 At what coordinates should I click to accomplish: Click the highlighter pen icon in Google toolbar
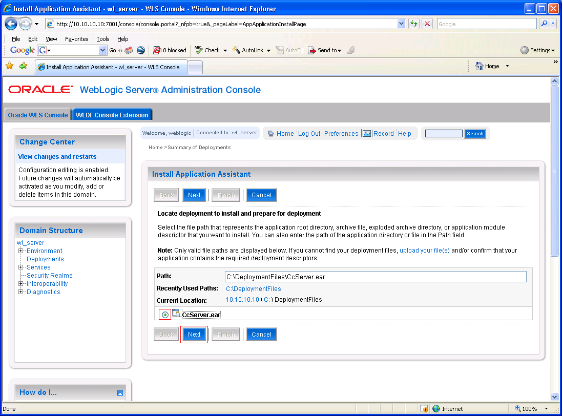[351, 50]
